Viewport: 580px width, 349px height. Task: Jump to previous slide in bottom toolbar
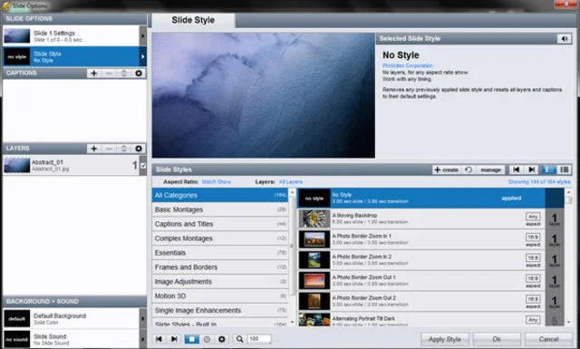159,339
